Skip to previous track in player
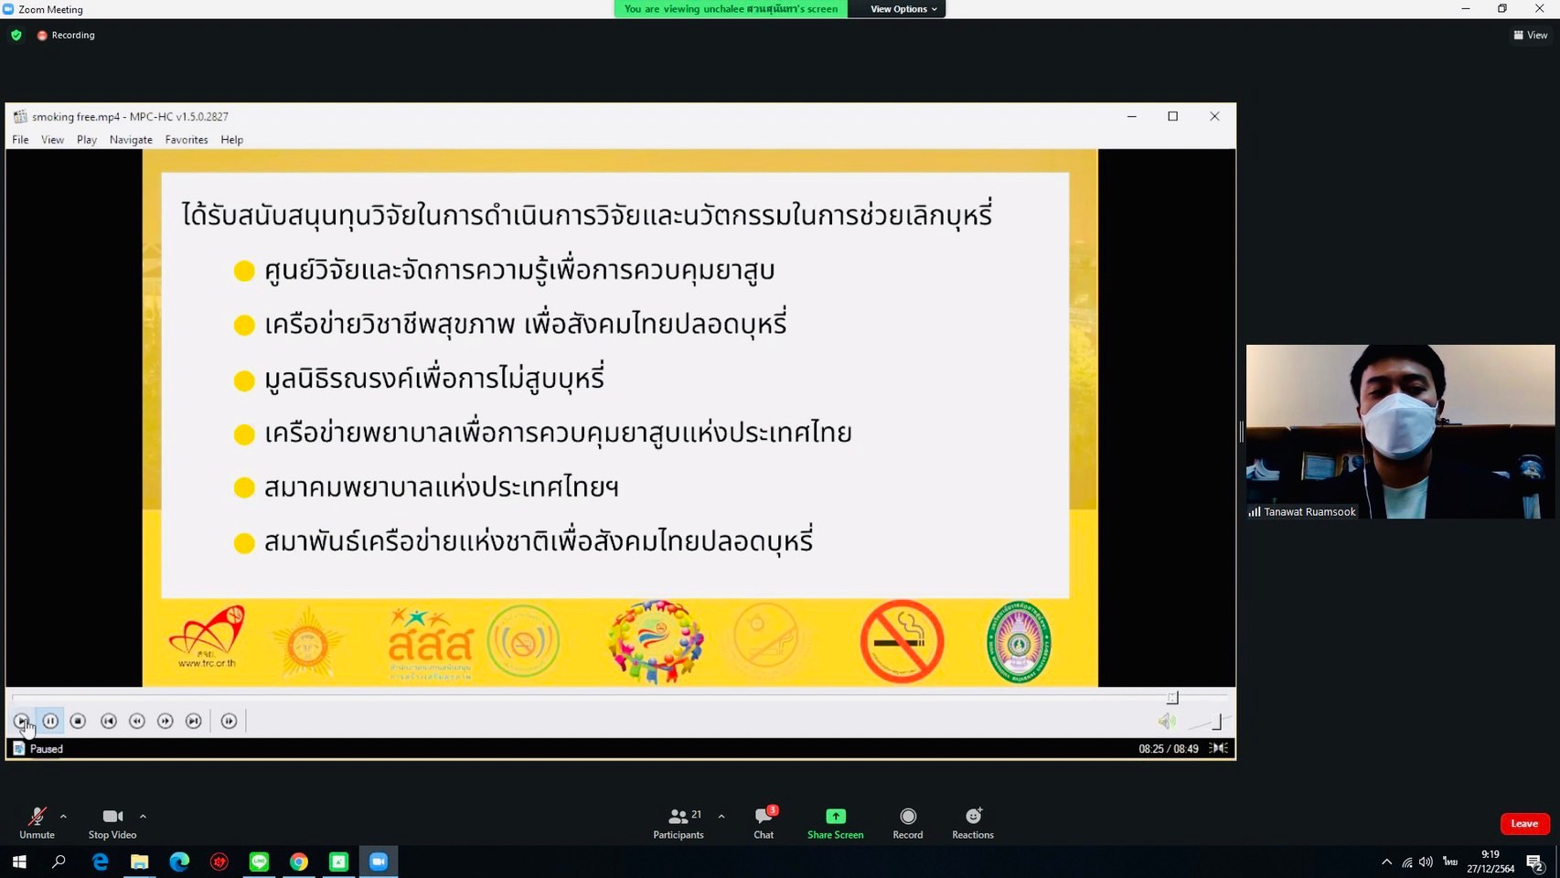Screen dimensions: 1560x878 click(x=109, y=722)
